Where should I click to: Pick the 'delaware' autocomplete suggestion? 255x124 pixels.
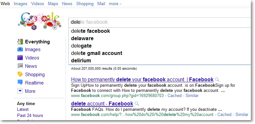82,38
